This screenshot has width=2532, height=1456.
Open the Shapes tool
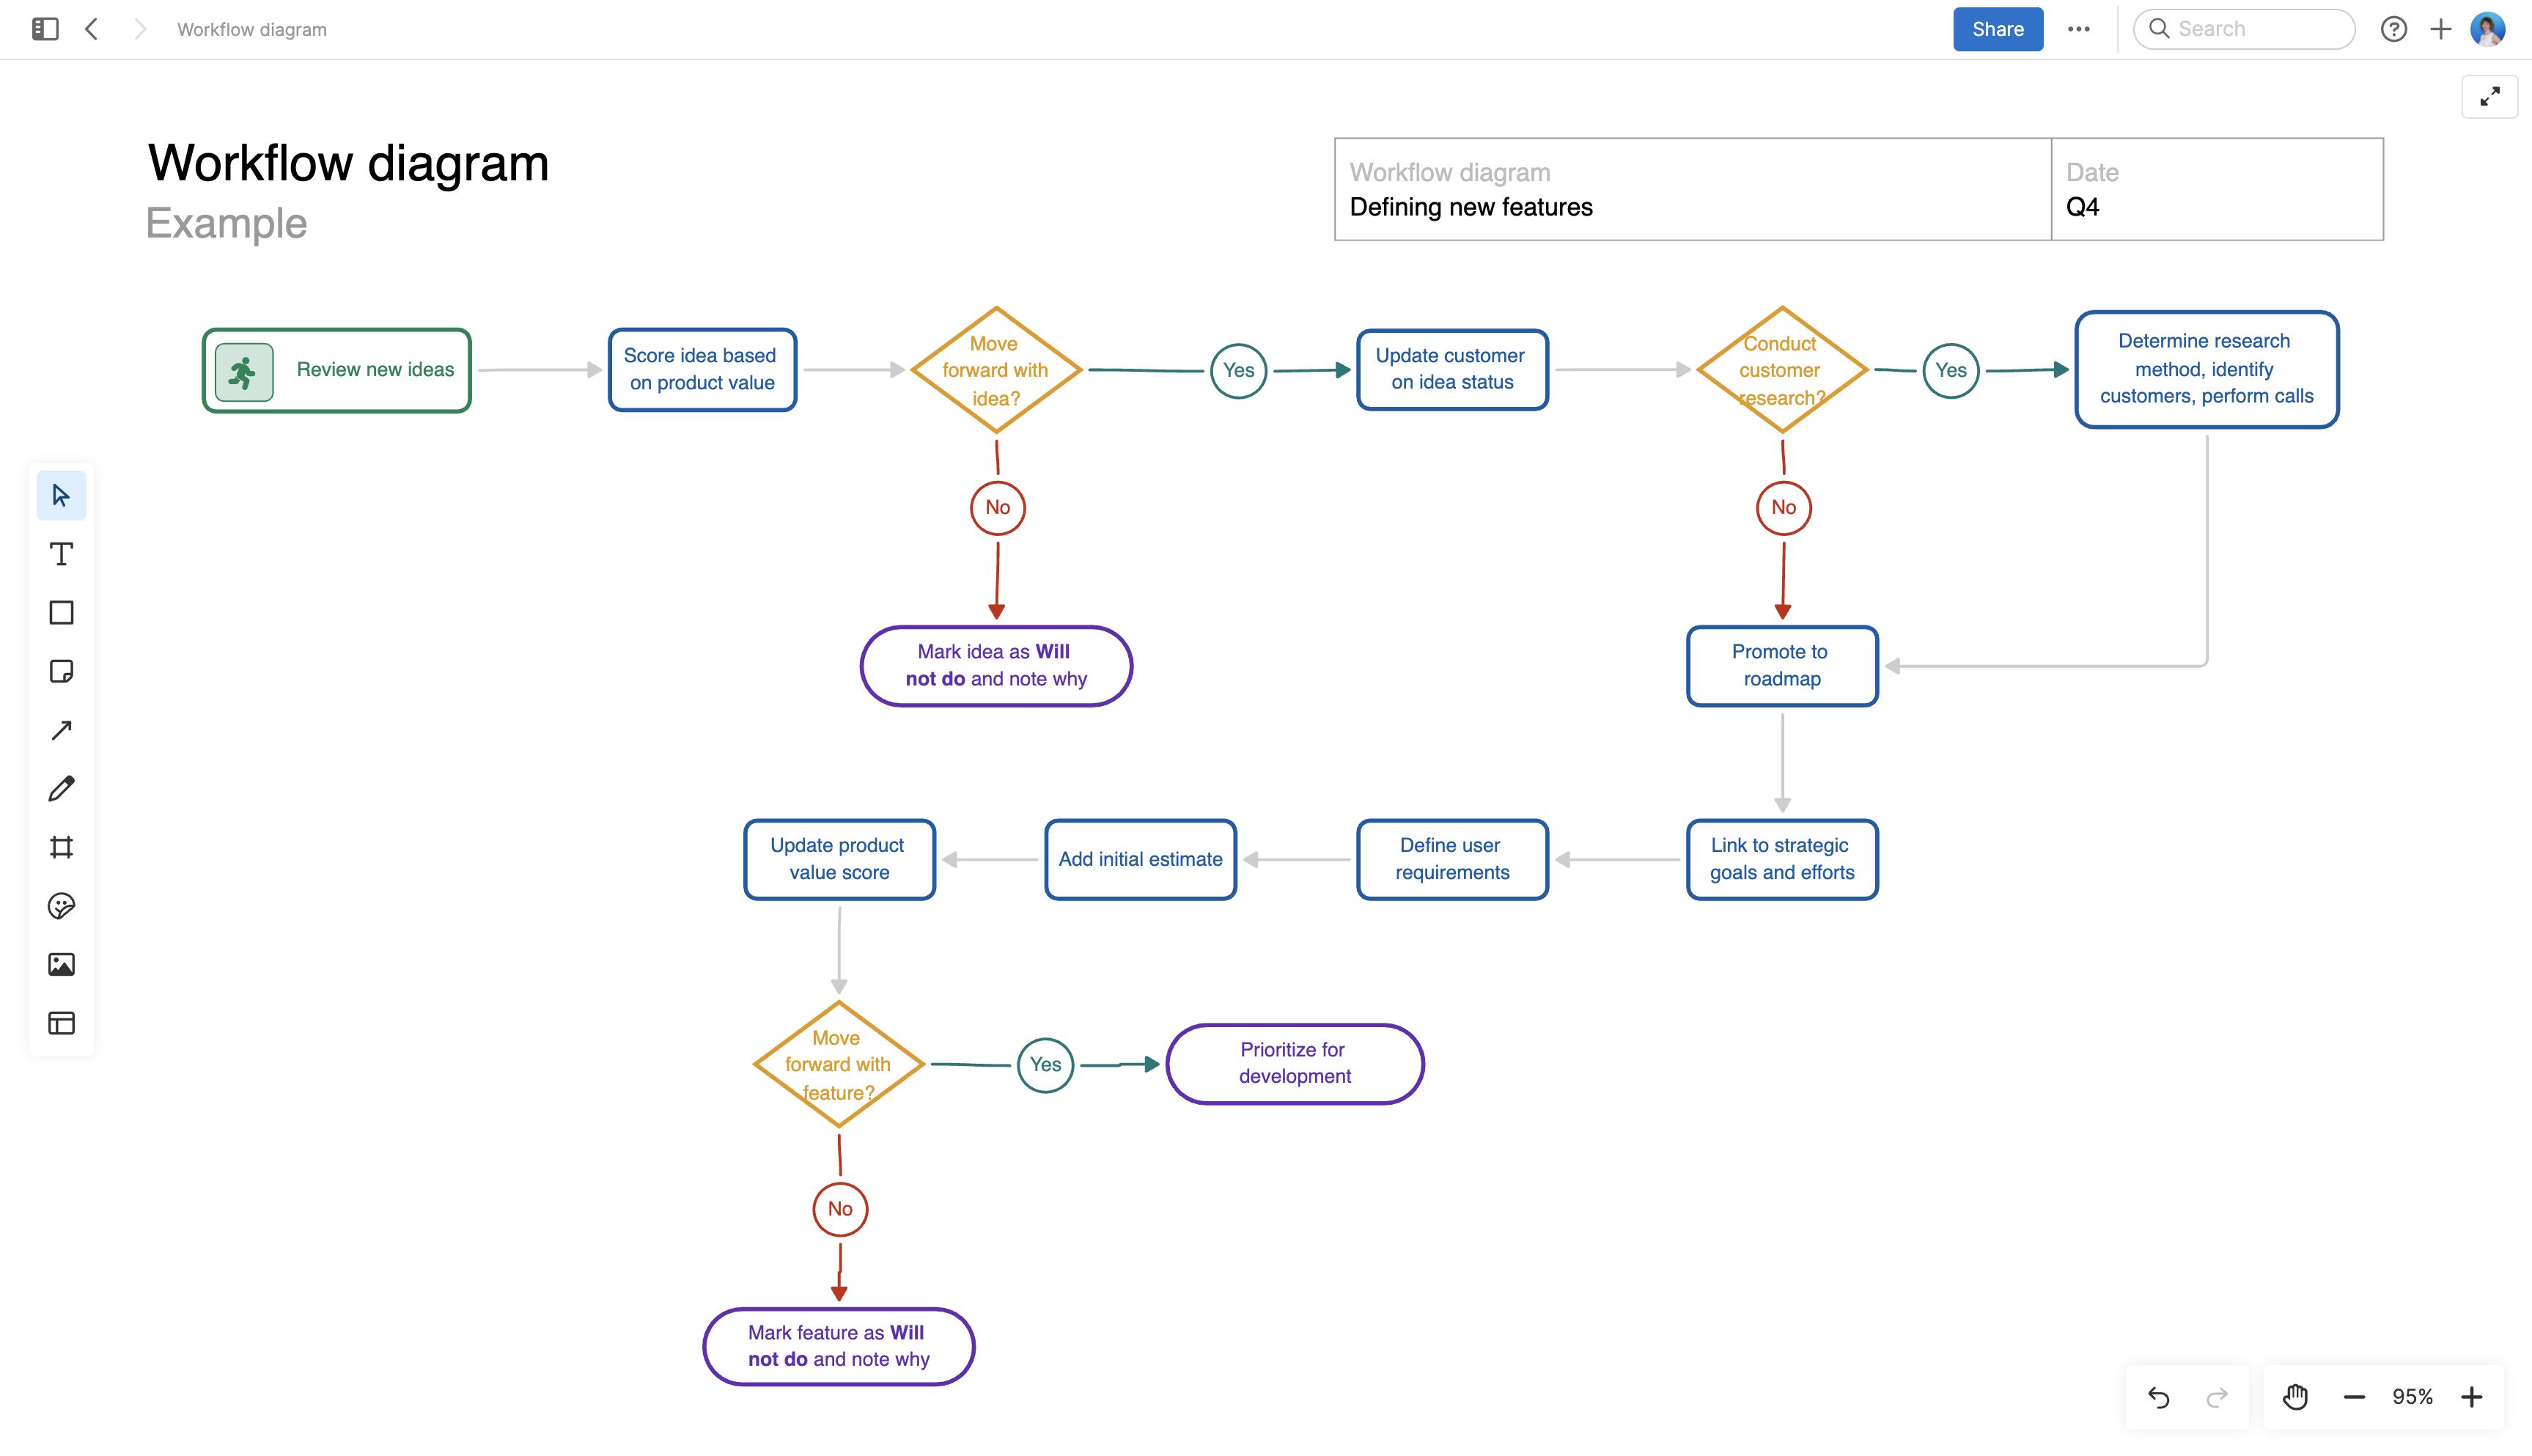(61, 612)
